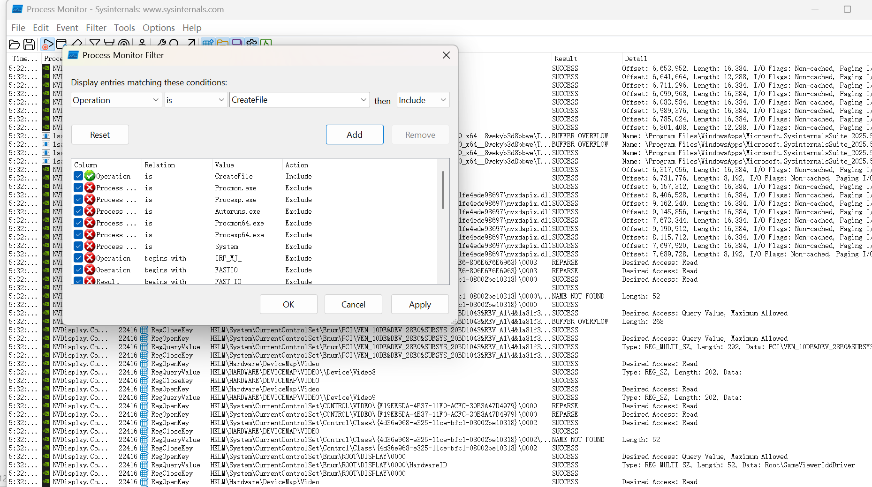
Task: Select the 'Procmon64.exe' value text
Action: [239, 223]
